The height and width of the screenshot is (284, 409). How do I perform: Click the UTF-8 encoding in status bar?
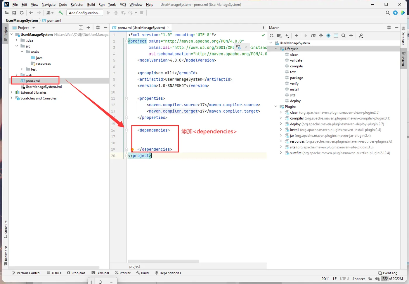(344, 279)
